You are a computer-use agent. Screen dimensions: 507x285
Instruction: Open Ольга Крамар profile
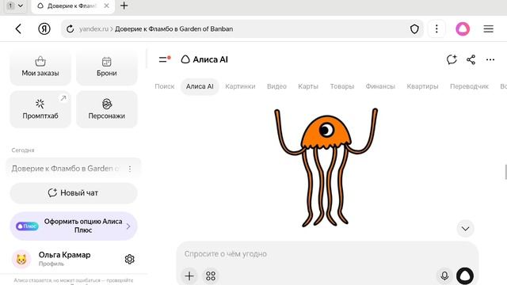pyautogui.click(x=64, y=259)
